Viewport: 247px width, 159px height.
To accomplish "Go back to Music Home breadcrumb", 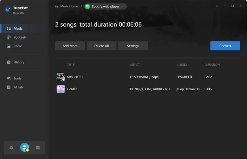I will [69, 6].
